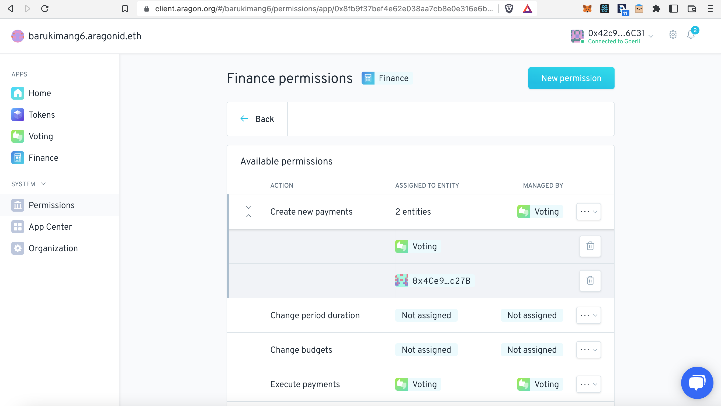The image size is (721, 406).
Task: Click Not assigned manager for Change budgets
Action: pyautogui.click(x=532, y=350)
